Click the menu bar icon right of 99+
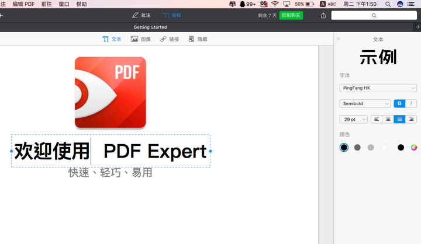Screen dimensions: 421x244 click(x=264, y=4)
